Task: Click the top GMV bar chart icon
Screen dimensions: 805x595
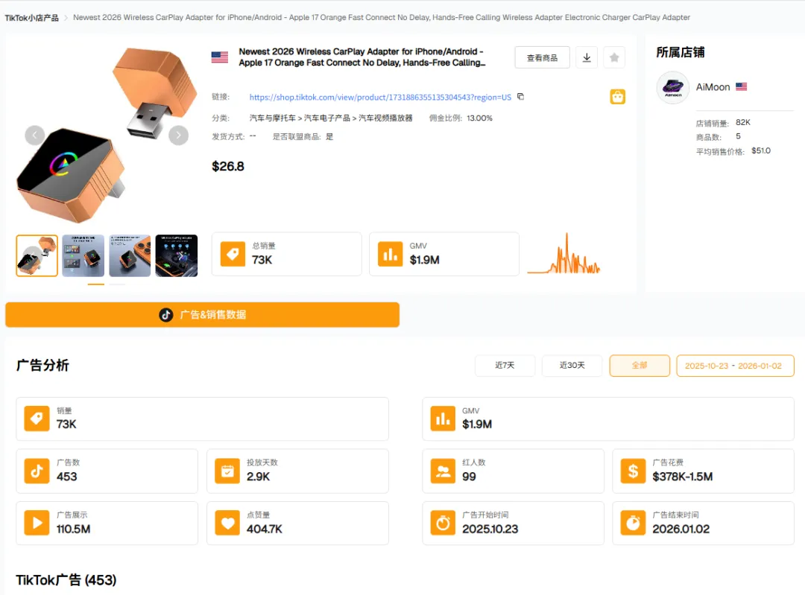Action: (x=390, y=254)
